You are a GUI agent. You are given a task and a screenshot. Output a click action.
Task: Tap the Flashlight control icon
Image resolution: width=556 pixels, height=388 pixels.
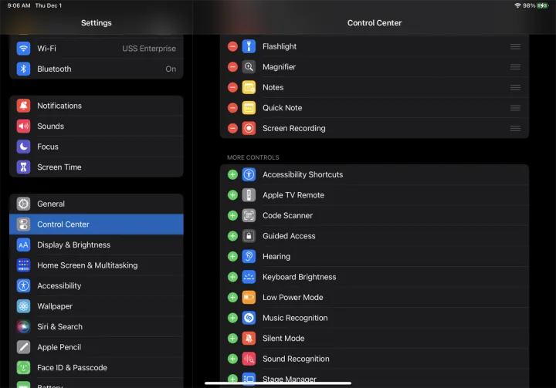(x=249, y=46)
